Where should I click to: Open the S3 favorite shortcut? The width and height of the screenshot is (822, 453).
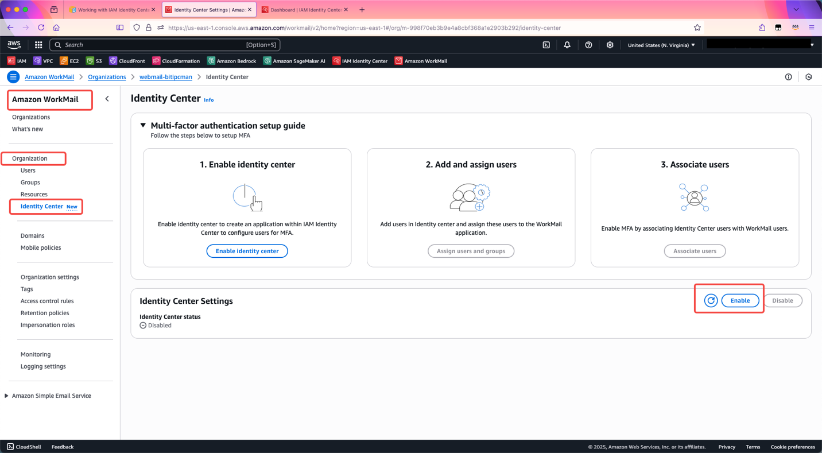coord(94,61)
